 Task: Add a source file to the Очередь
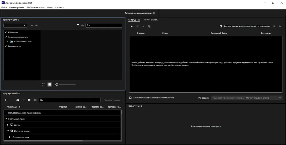click(132, 26)
